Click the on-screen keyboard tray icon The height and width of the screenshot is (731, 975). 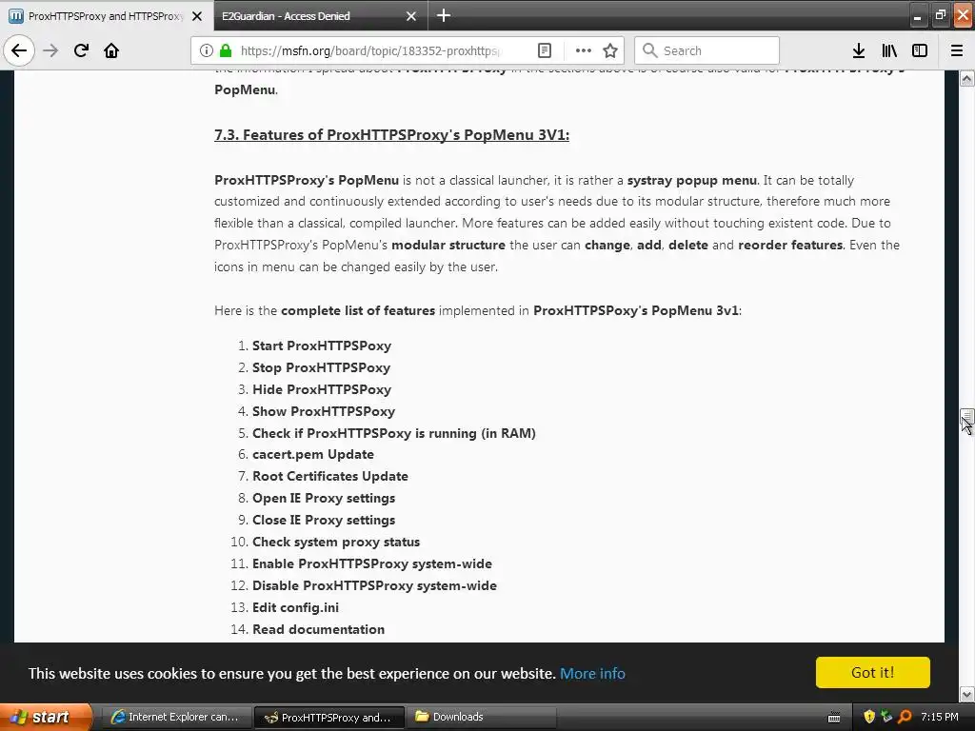834,718
